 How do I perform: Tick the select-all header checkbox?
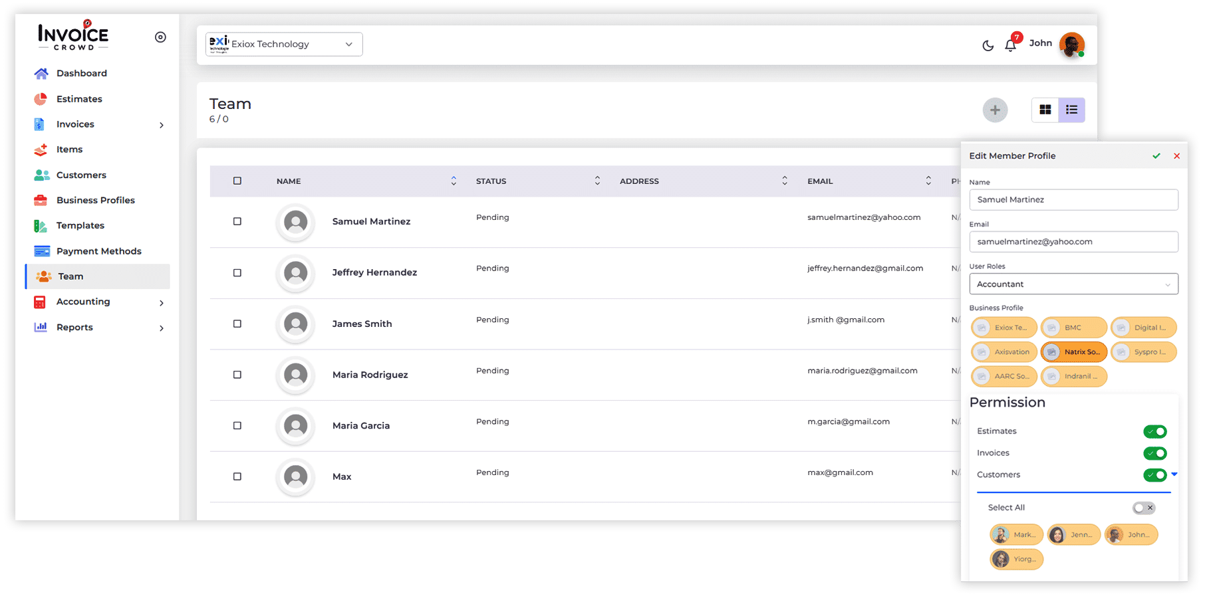pos(237,181)
